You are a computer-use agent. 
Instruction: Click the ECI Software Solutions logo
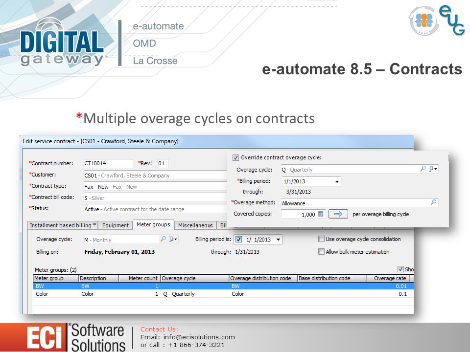click(x=76, y=338)
